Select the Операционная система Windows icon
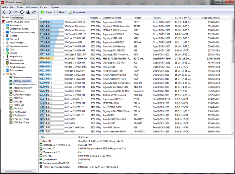Screen dimensions: 235x174 [7, 32]
